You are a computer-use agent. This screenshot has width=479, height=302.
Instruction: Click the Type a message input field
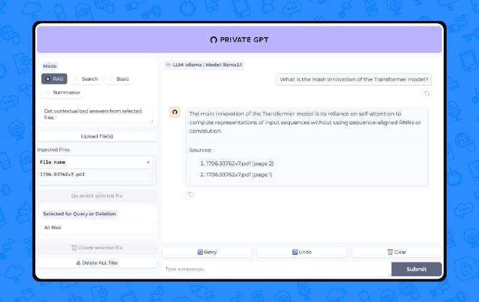point(275,269)
